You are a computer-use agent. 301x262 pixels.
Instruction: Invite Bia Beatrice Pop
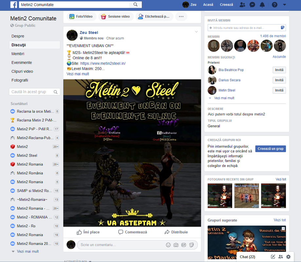(x=279, y=70)
